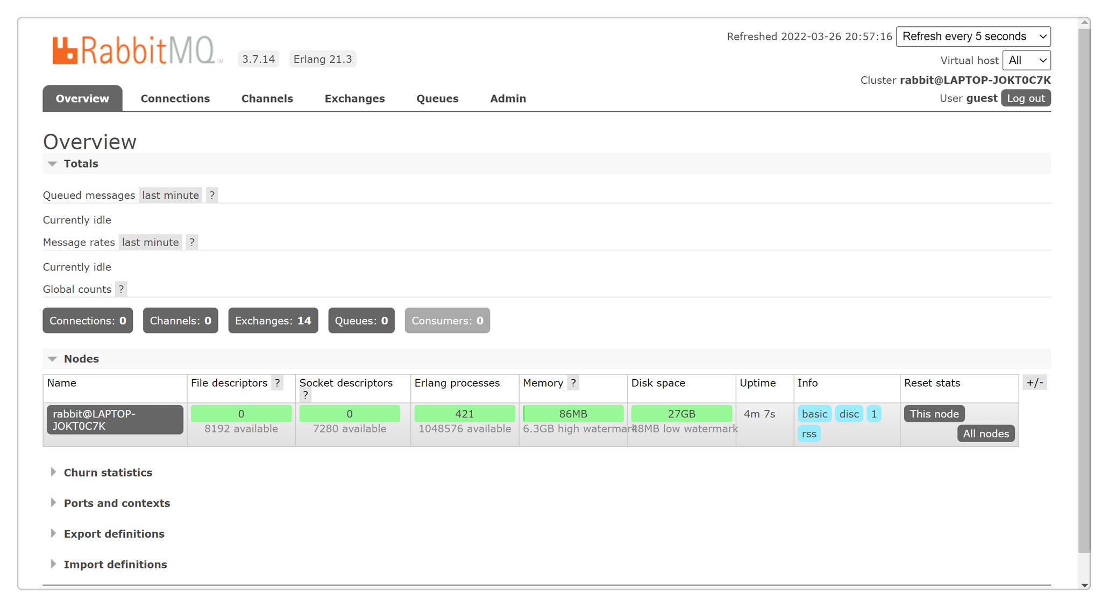The image size is (1108, 607).
Task: Switch to the Overview tab
Action: tap(82, 98)
